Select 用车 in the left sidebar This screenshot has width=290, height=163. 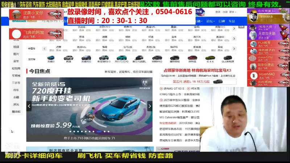16,90
